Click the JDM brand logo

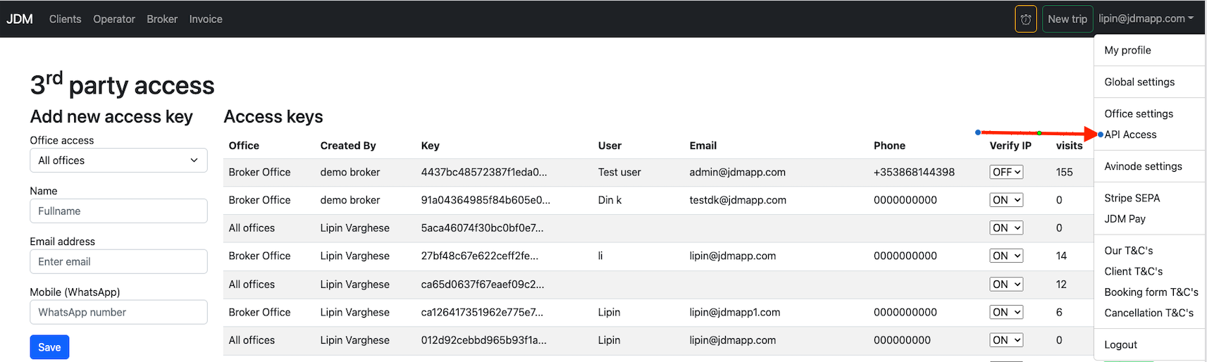[x=20, y=19]
